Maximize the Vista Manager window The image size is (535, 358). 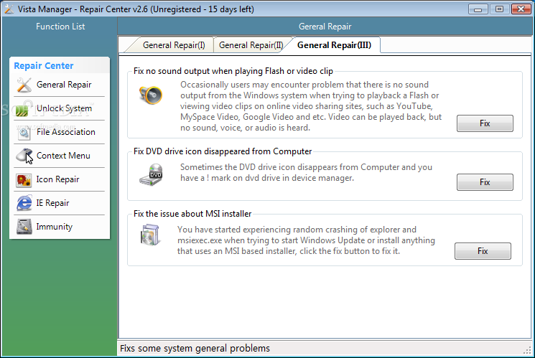coord(499,9)
